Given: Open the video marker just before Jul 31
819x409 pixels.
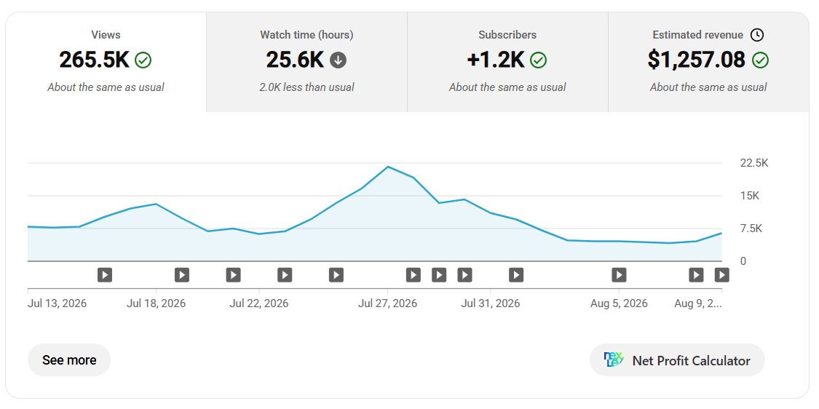Looking at the screenshot, I should [x=464, y=275].
